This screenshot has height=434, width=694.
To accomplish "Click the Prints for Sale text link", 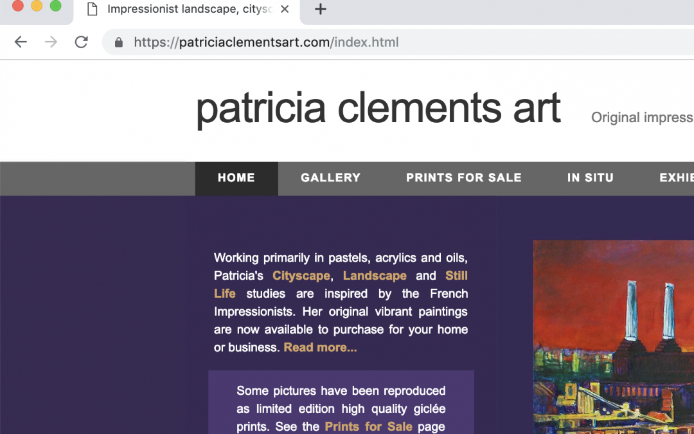I will point(368,426).
